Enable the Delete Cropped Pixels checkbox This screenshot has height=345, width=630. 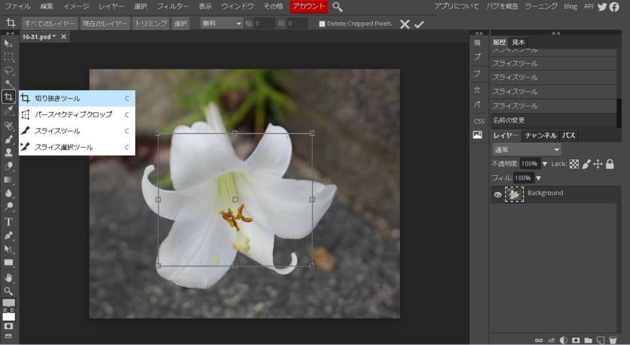point(322,24)
